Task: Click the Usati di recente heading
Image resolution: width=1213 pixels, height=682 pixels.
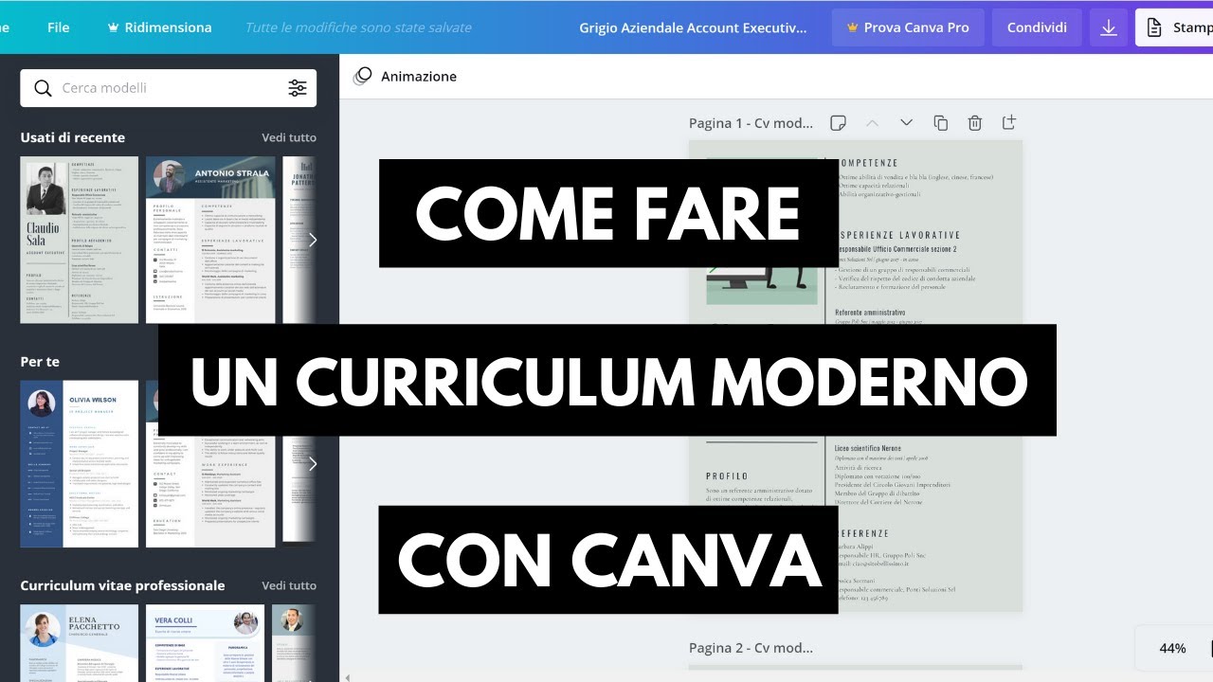Action: pyautogui.click(x=73, y=137)
